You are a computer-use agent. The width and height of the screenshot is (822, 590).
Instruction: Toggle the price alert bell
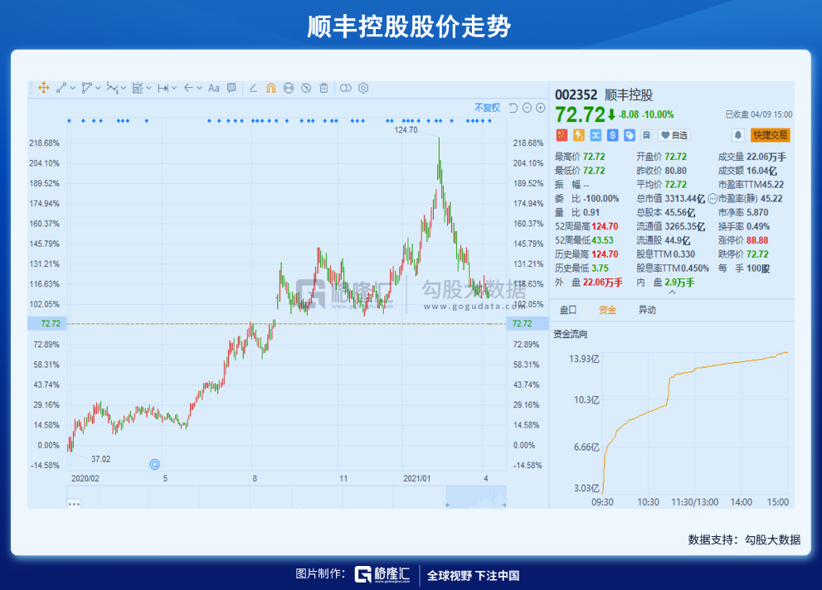pyautogui.click(x=737, y=135)
